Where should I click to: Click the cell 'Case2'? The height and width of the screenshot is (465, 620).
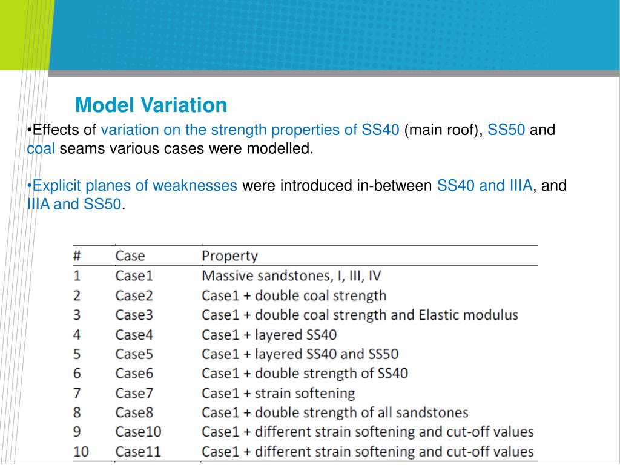(x=134, y=295)
